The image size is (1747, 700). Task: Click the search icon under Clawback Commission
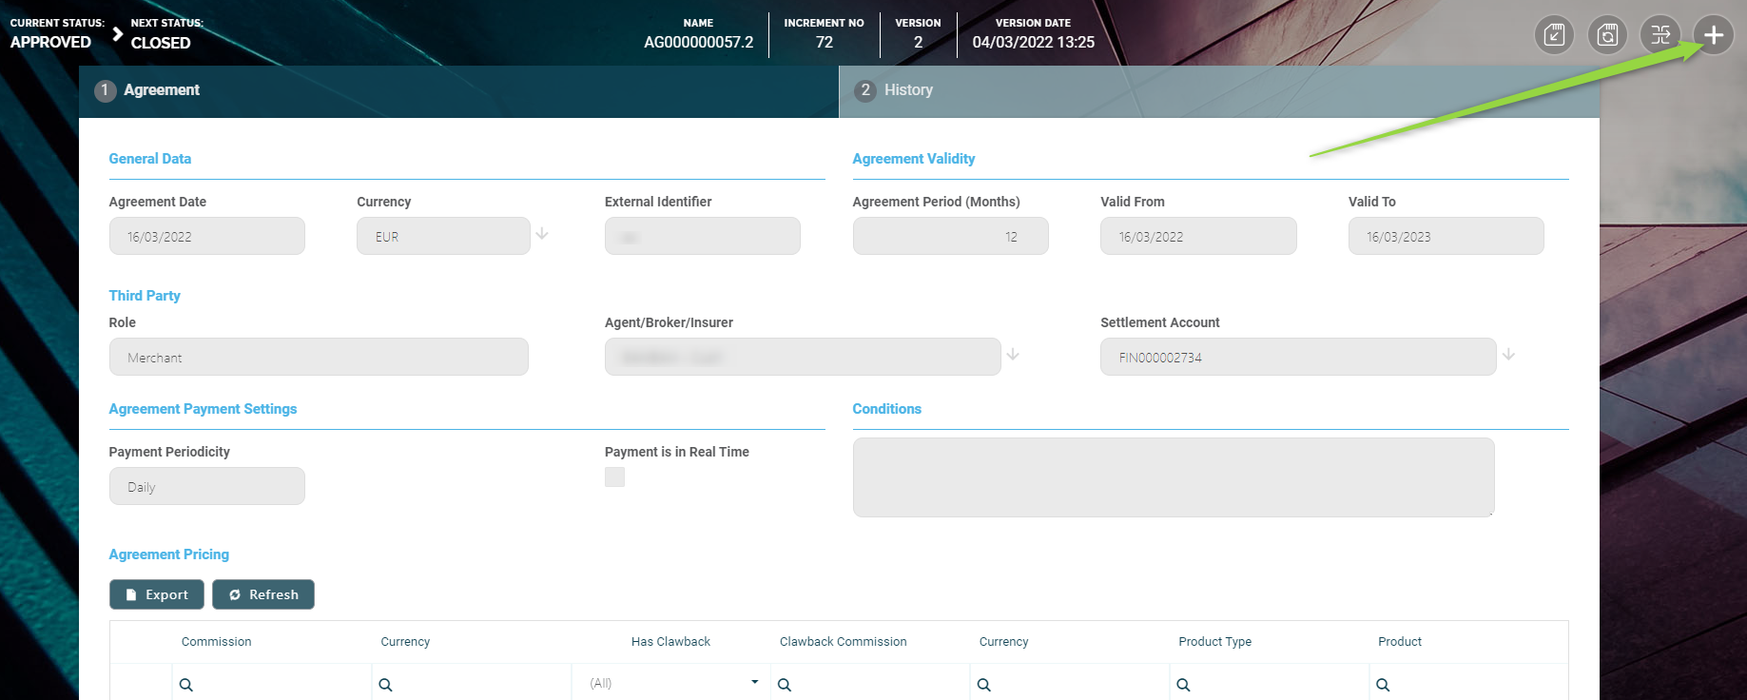pos(785,685)
